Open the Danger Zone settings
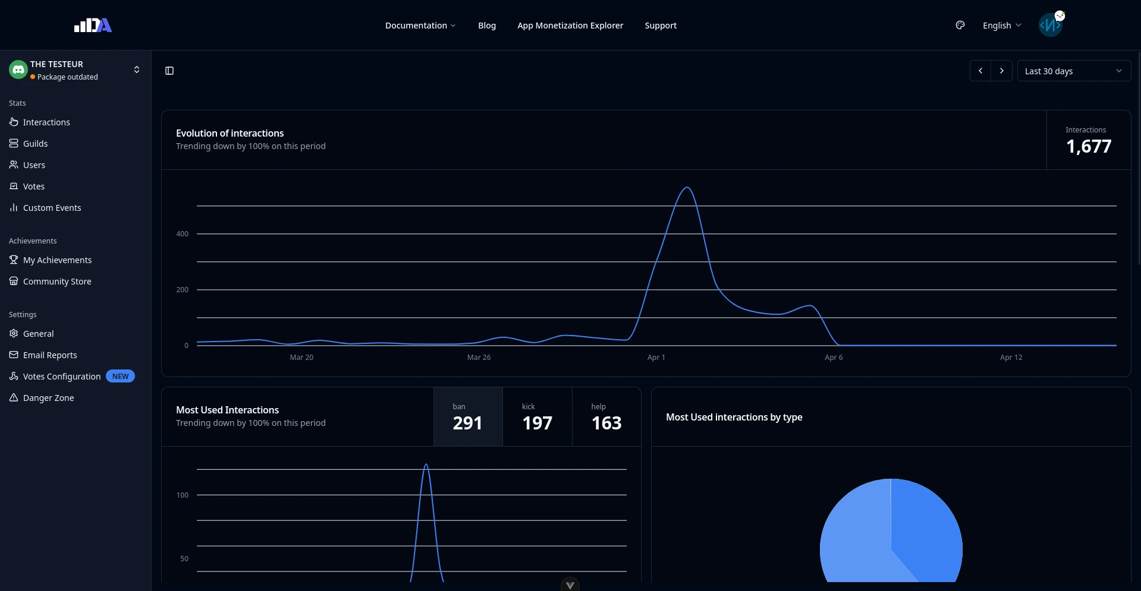1141x591 pixels. coord(48,397)
